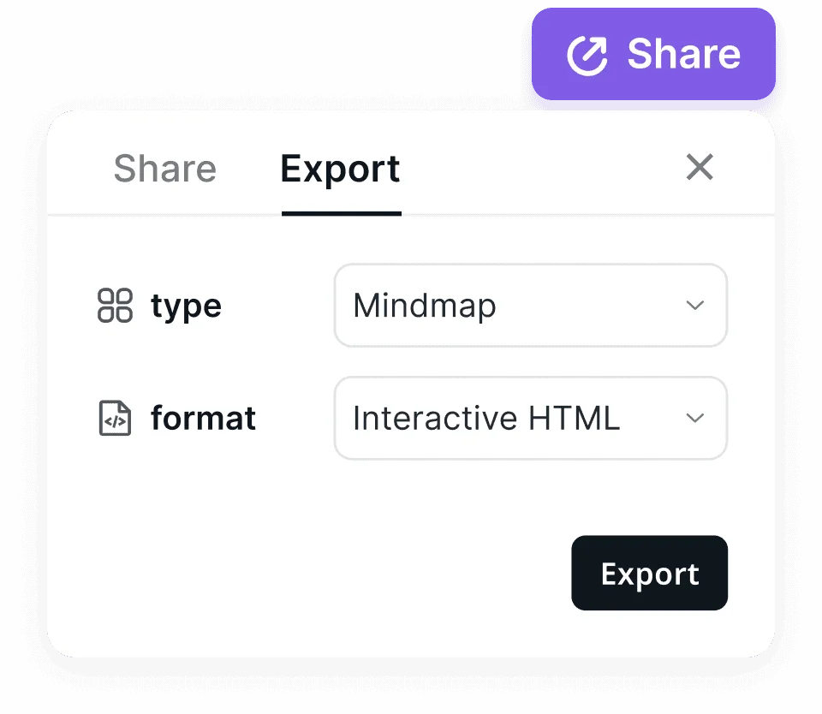Click the purple Share button

click(653, 53)
